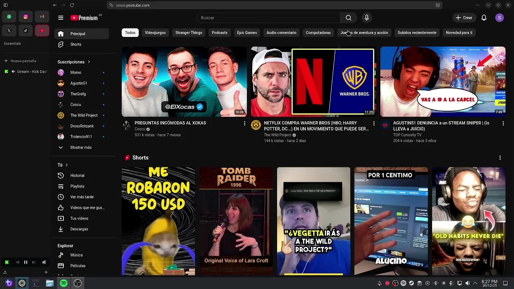Open the Shorts shelf three-dot menu

[x=500, y=158]
